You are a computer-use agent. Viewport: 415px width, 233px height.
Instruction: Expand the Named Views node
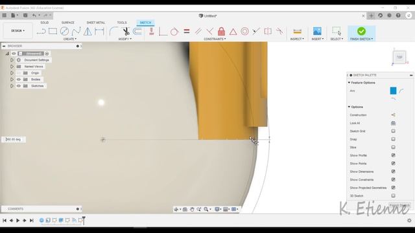click(12, 67)
